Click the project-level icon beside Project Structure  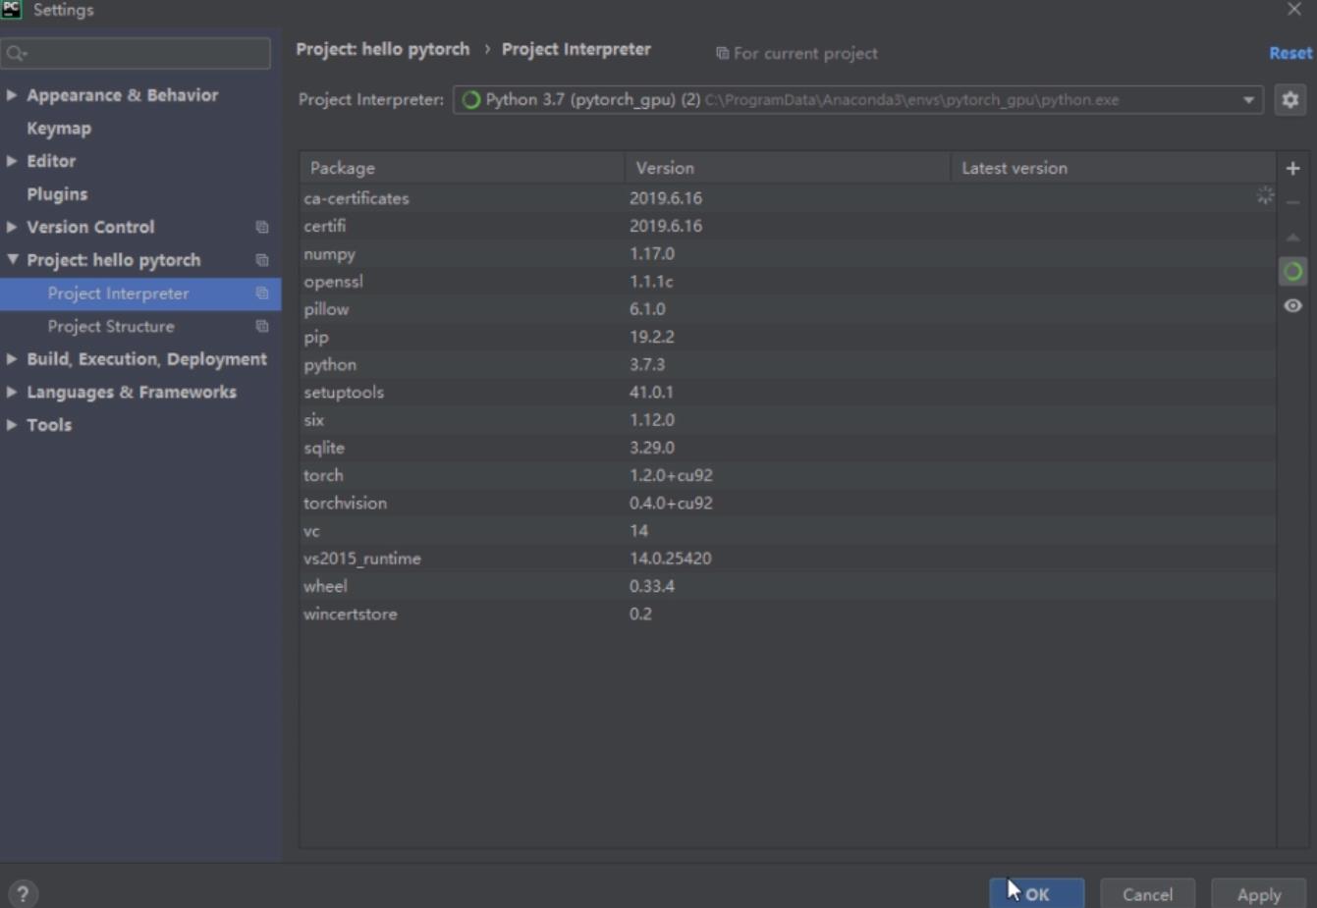pos(262,327)
